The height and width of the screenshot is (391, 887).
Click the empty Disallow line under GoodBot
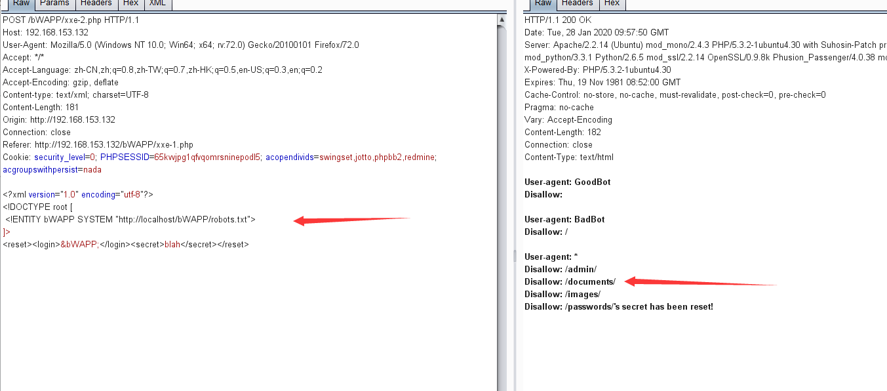pyautogui.click(x=543, y=195)
